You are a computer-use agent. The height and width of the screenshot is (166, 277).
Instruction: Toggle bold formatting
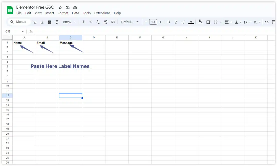(169, 22)
